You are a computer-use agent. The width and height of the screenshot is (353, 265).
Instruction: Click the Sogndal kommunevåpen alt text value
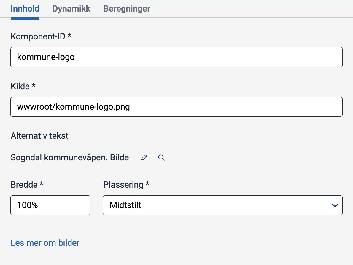(x=70, y=158)
